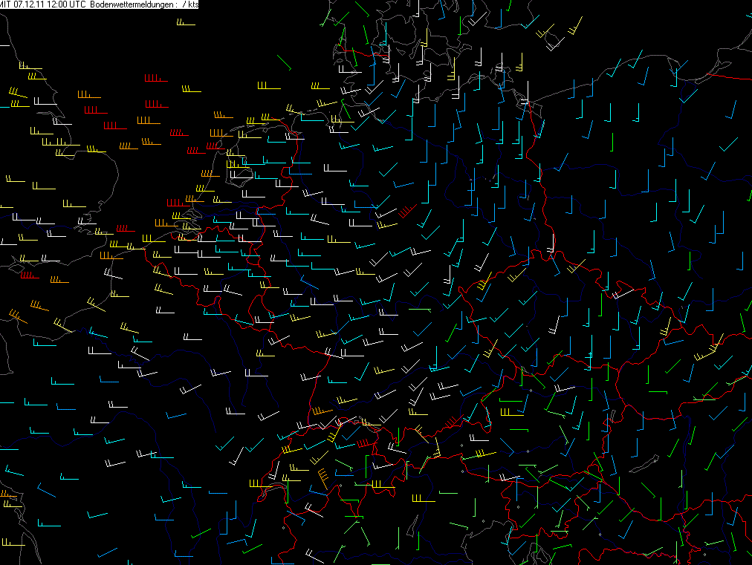Click the 07.12.11 date in header
The height and width of the screenshot is (565, 752).
33,4
